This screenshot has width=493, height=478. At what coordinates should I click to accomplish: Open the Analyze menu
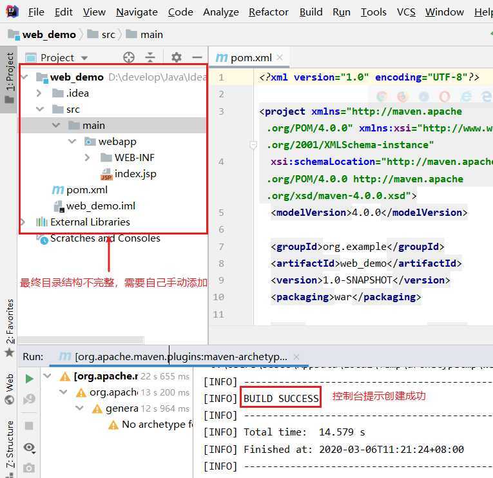point(220,12)
